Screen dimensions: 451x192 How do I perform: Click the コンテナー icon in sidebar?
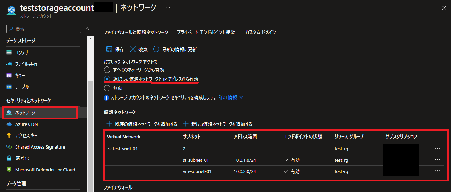[9, 53]
